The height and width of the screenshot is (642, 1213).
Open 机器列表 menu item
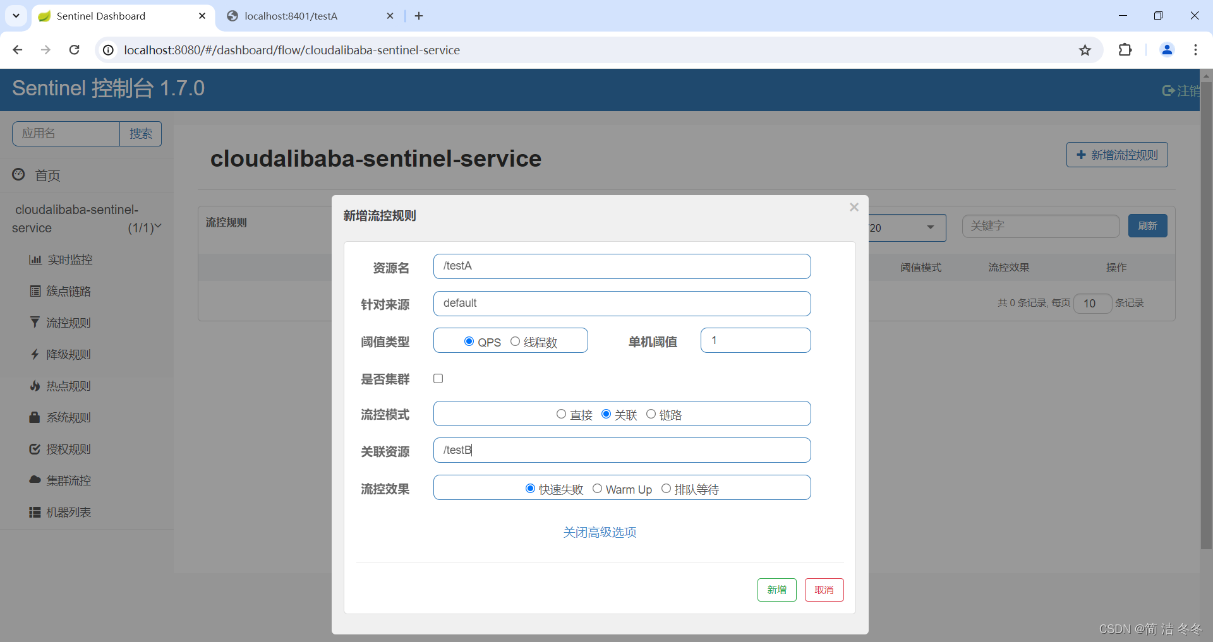68,512
